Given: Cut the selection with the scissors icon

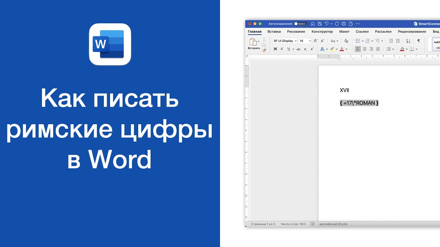Looking at the screenshot, I should (264, 40).
